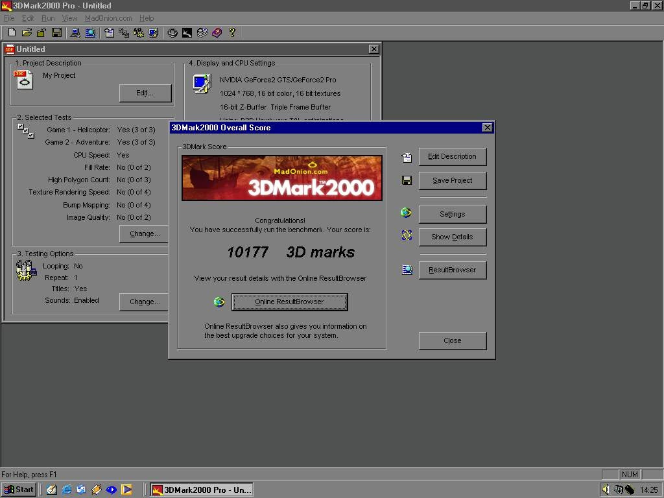Click the Close button in score dialog
Viewport: 664px width, 498px height.
[452, 341]
